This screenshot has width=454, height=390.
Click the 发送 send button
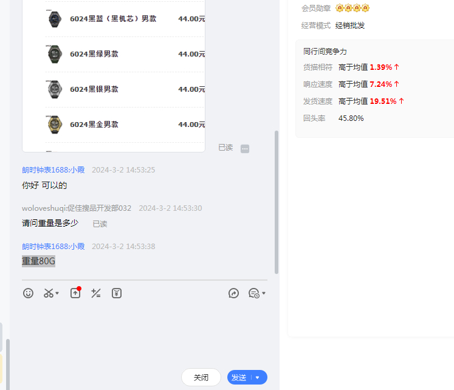tap(239, 378)
